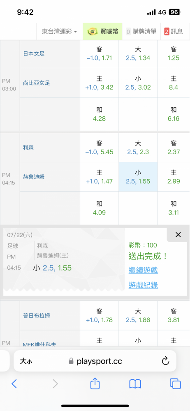Open the 日本女足 team link
190x411 pixels.
tap(34, 54)
